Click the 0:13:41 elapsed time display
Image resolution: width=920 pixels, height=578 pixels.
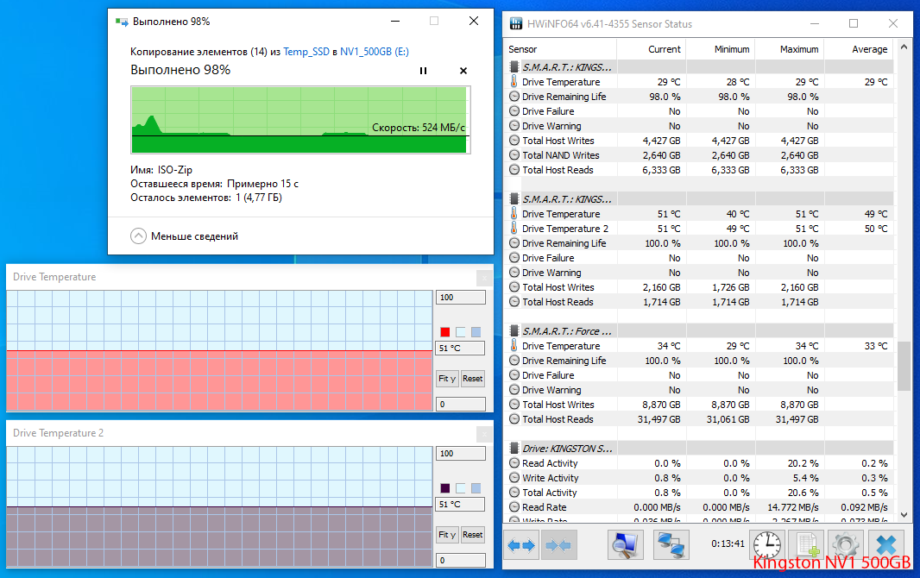[728, 544]
